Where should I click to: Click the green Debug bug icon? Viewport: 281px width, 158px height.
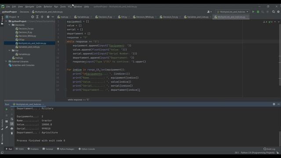coord(258,12)
